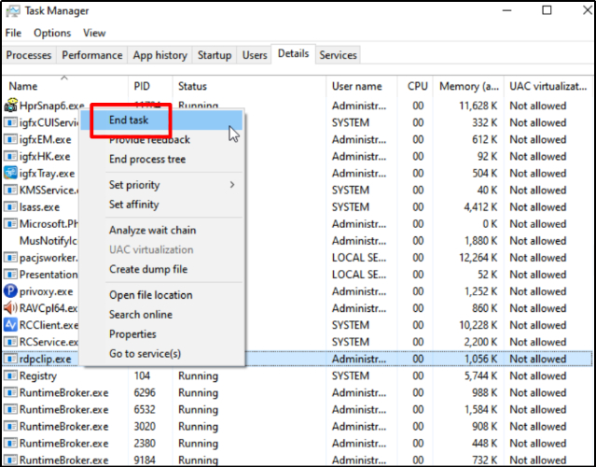
Task: Click the rdpclip.exe process icon
Action: coord(10,359)
